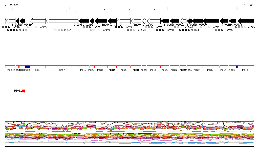This screenshot has height=155, width=259.
Task: Click the black SAOUHSC_02506 gene arrow
Action: 211,21
